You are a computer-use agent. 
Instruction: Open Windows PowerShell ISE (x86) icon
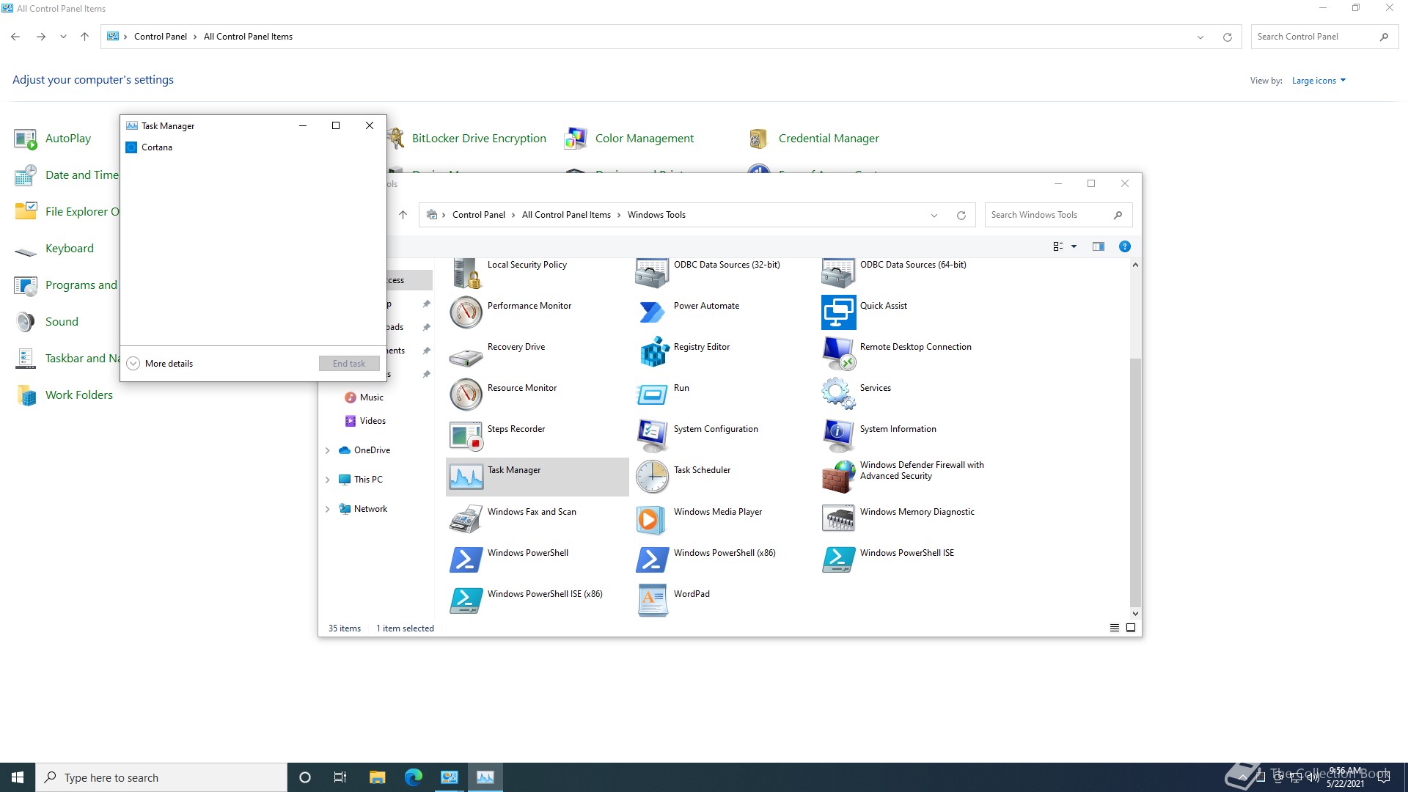pos(466,601)
